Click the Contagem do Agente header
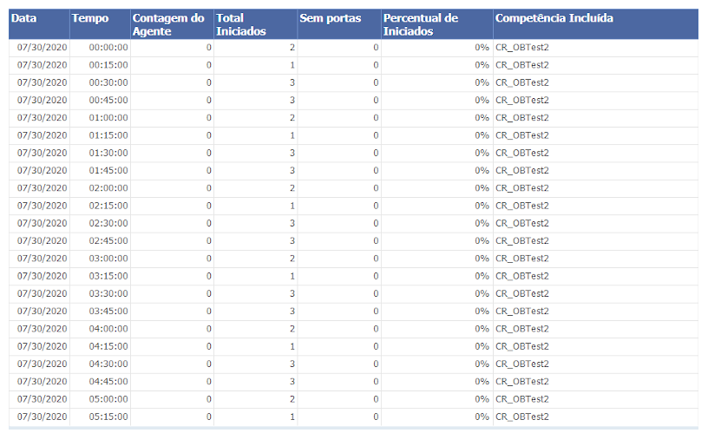Image resolution: width=708 pixels, height=433 pixels. click(x=172, y=24)
